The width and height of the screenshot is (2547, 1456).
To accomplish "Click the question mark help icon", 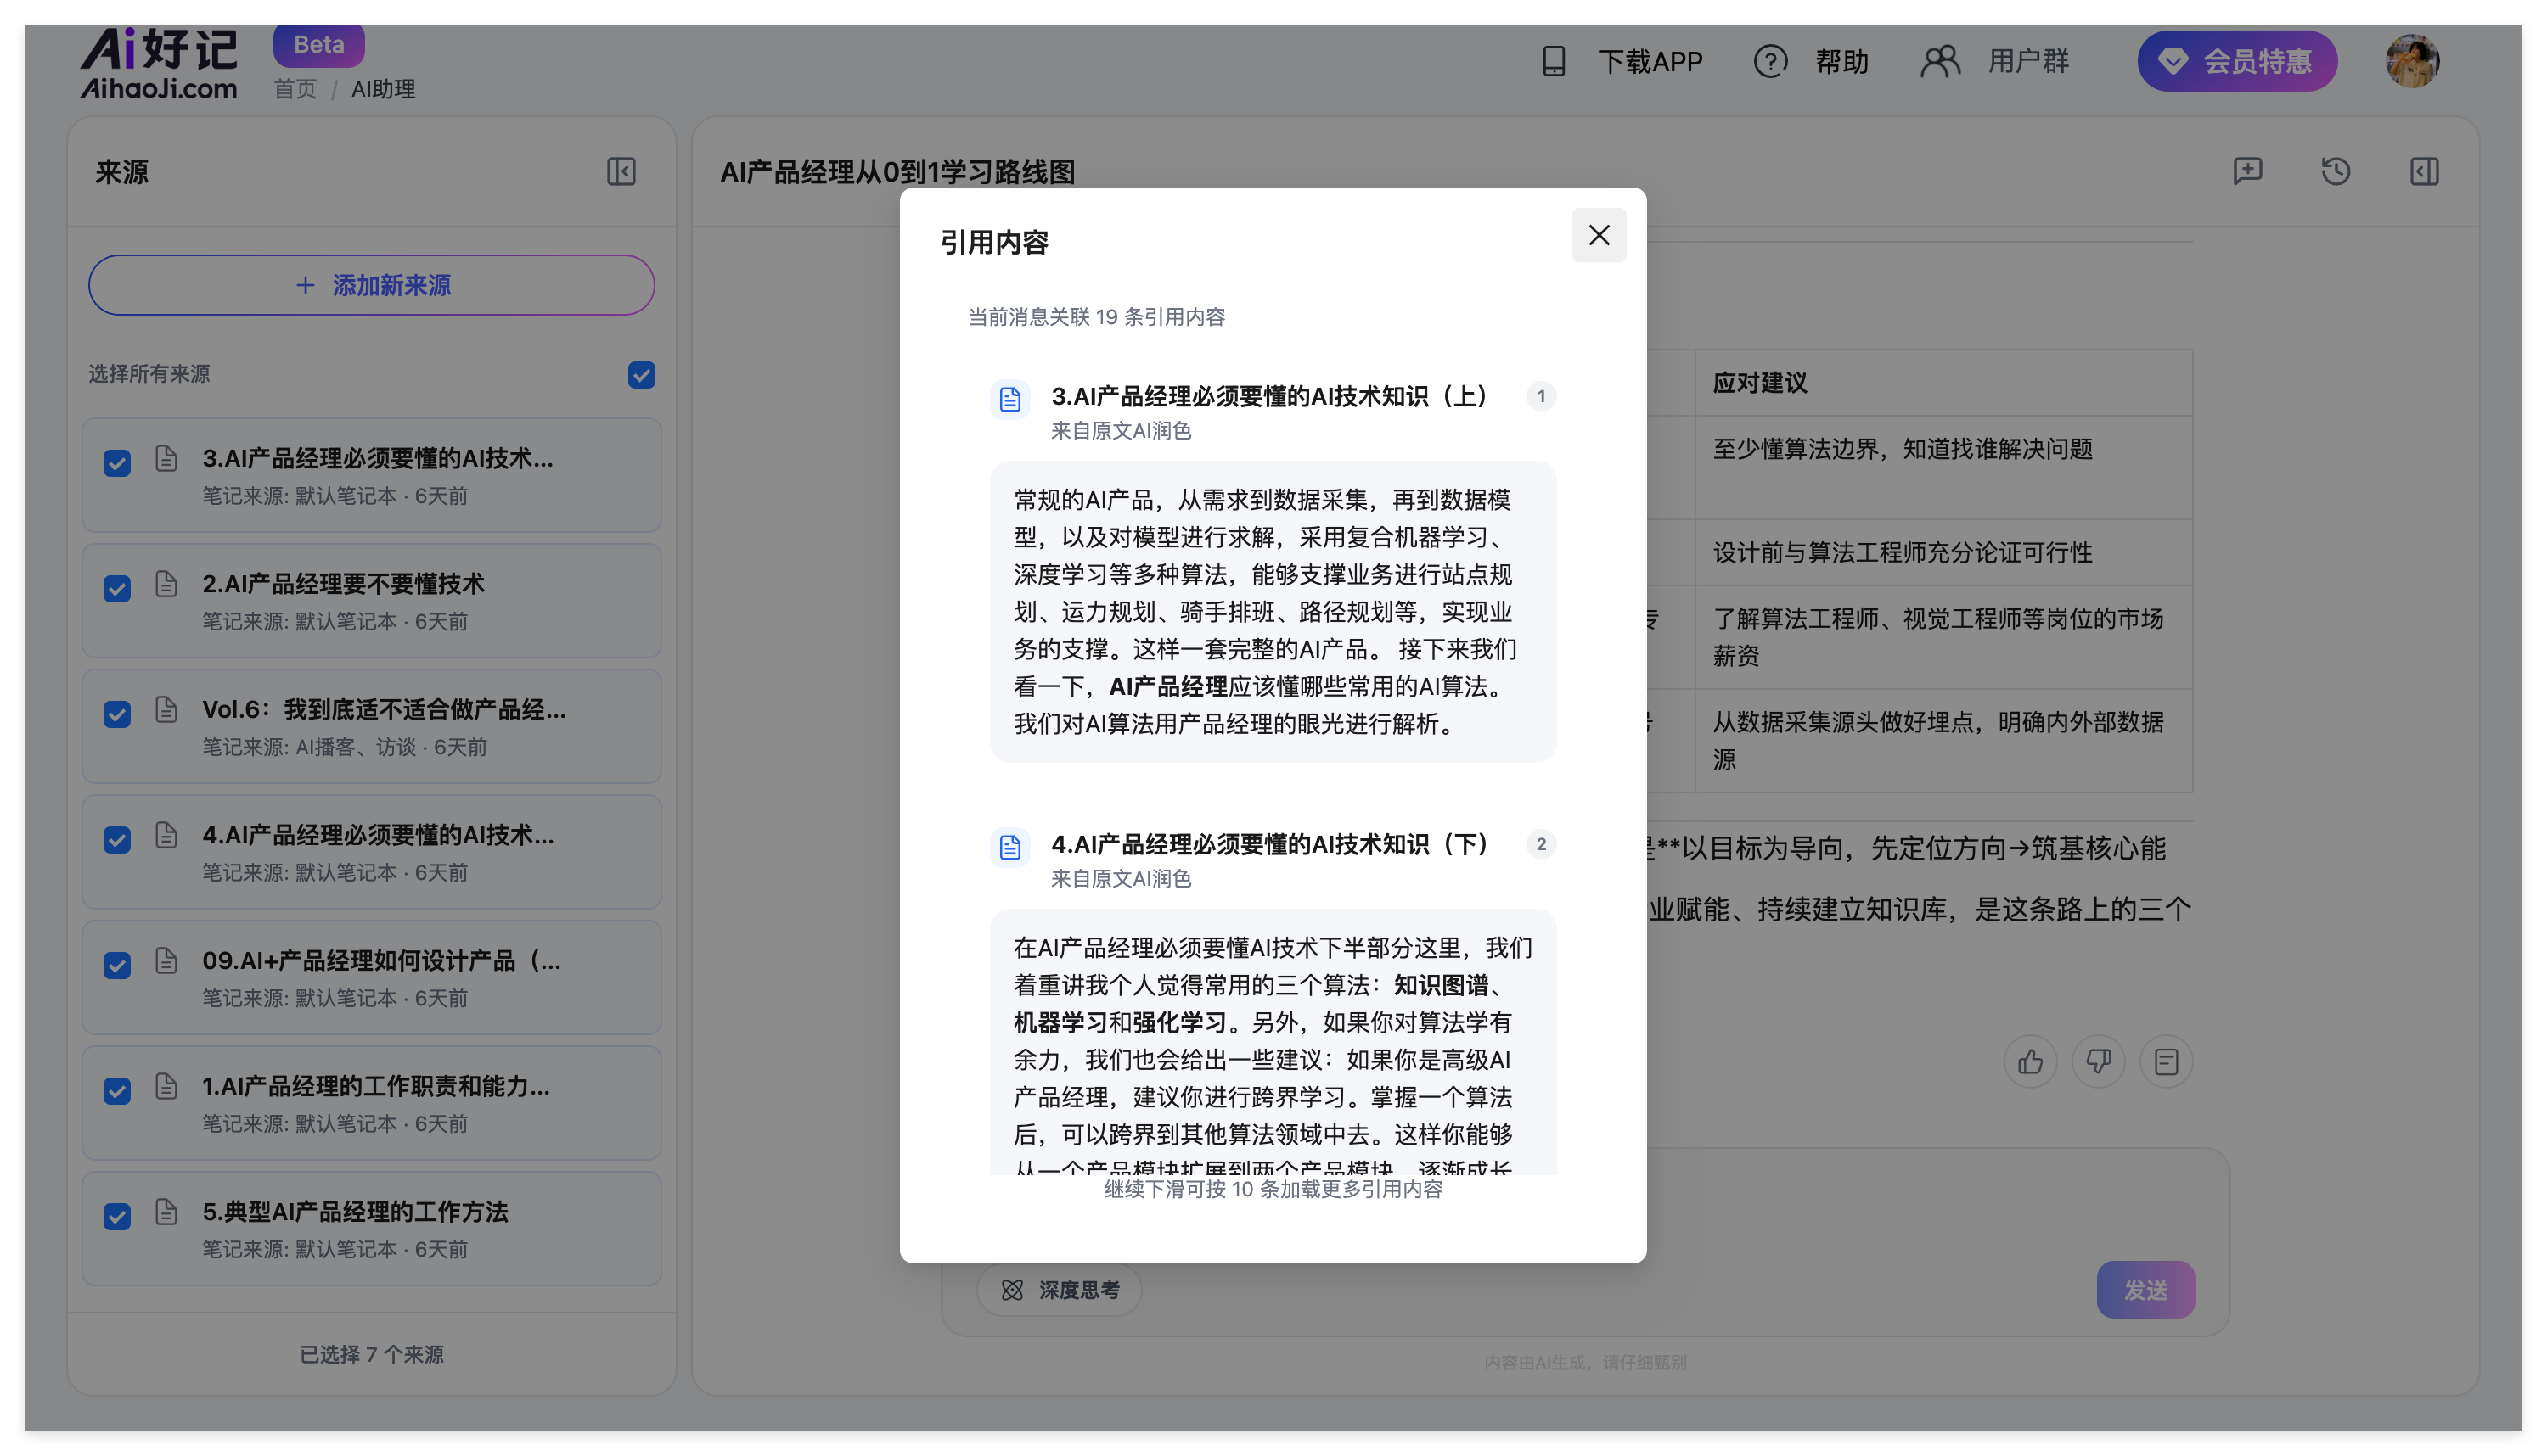I will coord(1769,61).
